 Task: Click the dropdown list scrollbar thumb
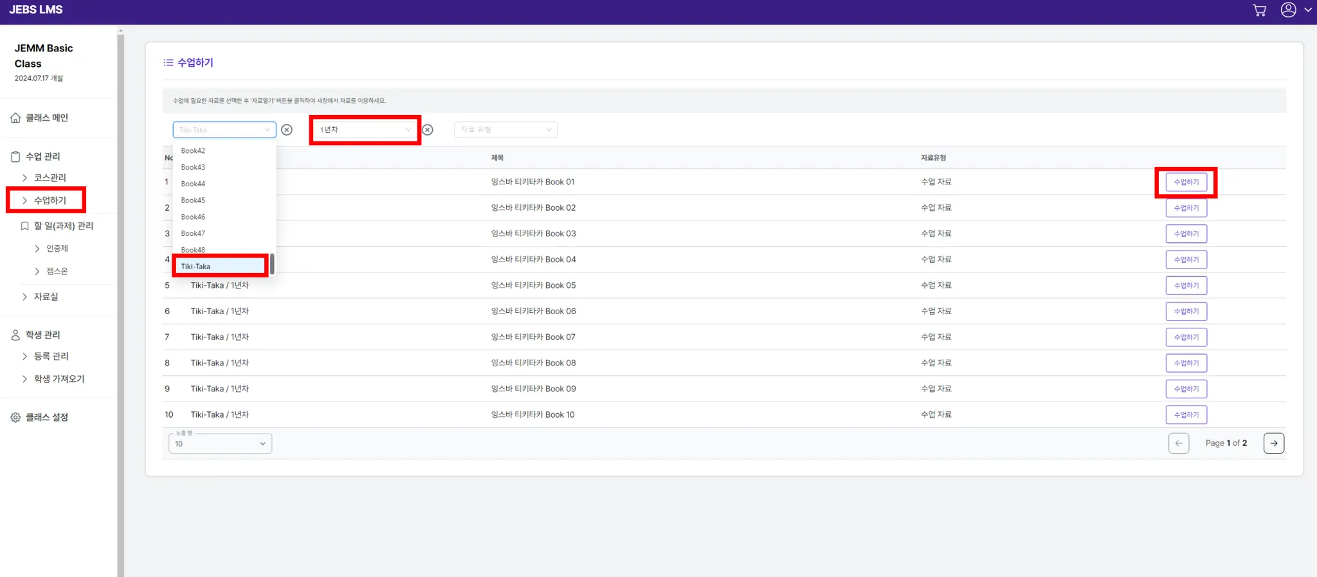(x=272, y=263)
